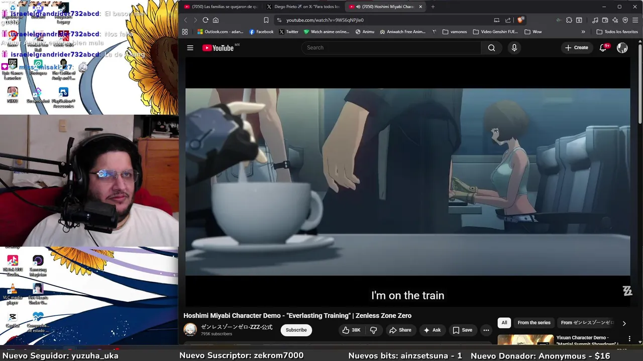
Task: Go to the browser home page
Action: point(216,20)
